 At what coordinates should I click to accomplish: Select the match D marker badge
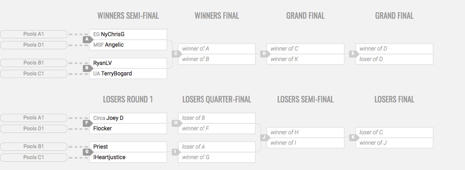[265, 54]
